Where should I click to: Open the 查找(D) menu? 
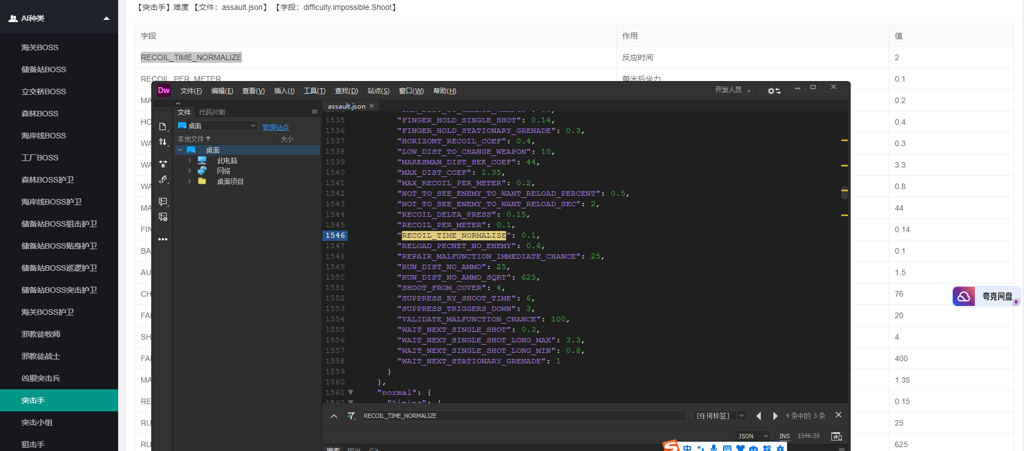coord(346,91)
